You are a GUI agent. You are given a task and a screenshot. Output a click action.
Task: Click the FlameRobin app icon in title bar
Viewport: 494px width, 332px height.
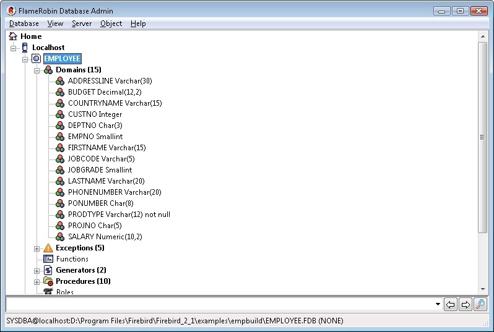(11, 11)
